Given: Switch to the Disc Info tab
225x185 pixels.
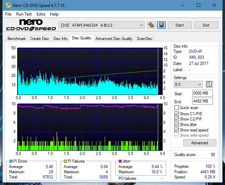Looking at the screenshot, I should tap(60, 39).
